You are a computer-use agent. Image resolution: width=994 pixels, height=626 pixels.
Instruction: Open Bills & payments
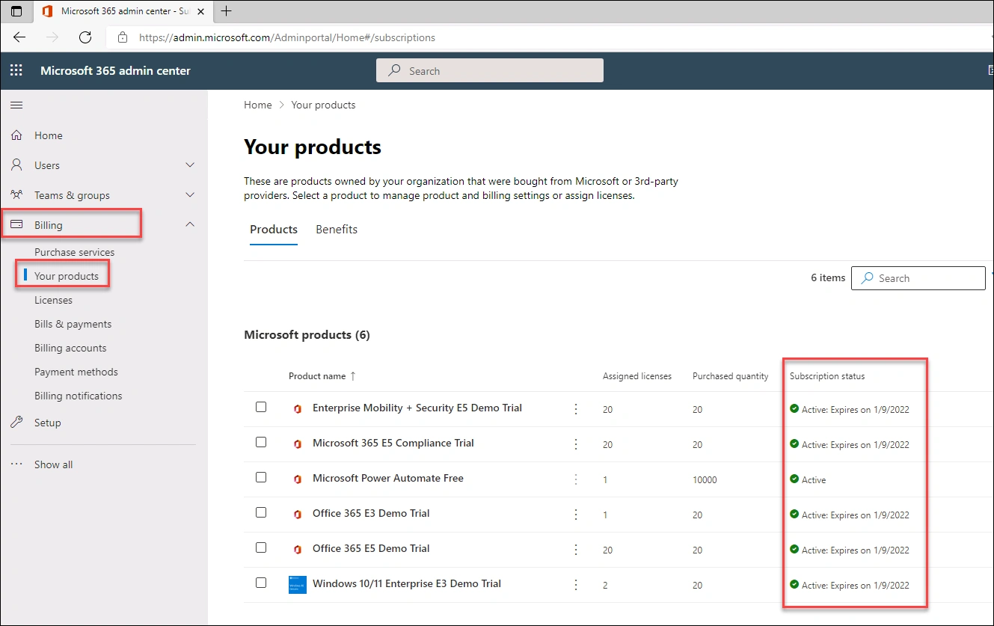pyautogui.click(x=73, y=324)
